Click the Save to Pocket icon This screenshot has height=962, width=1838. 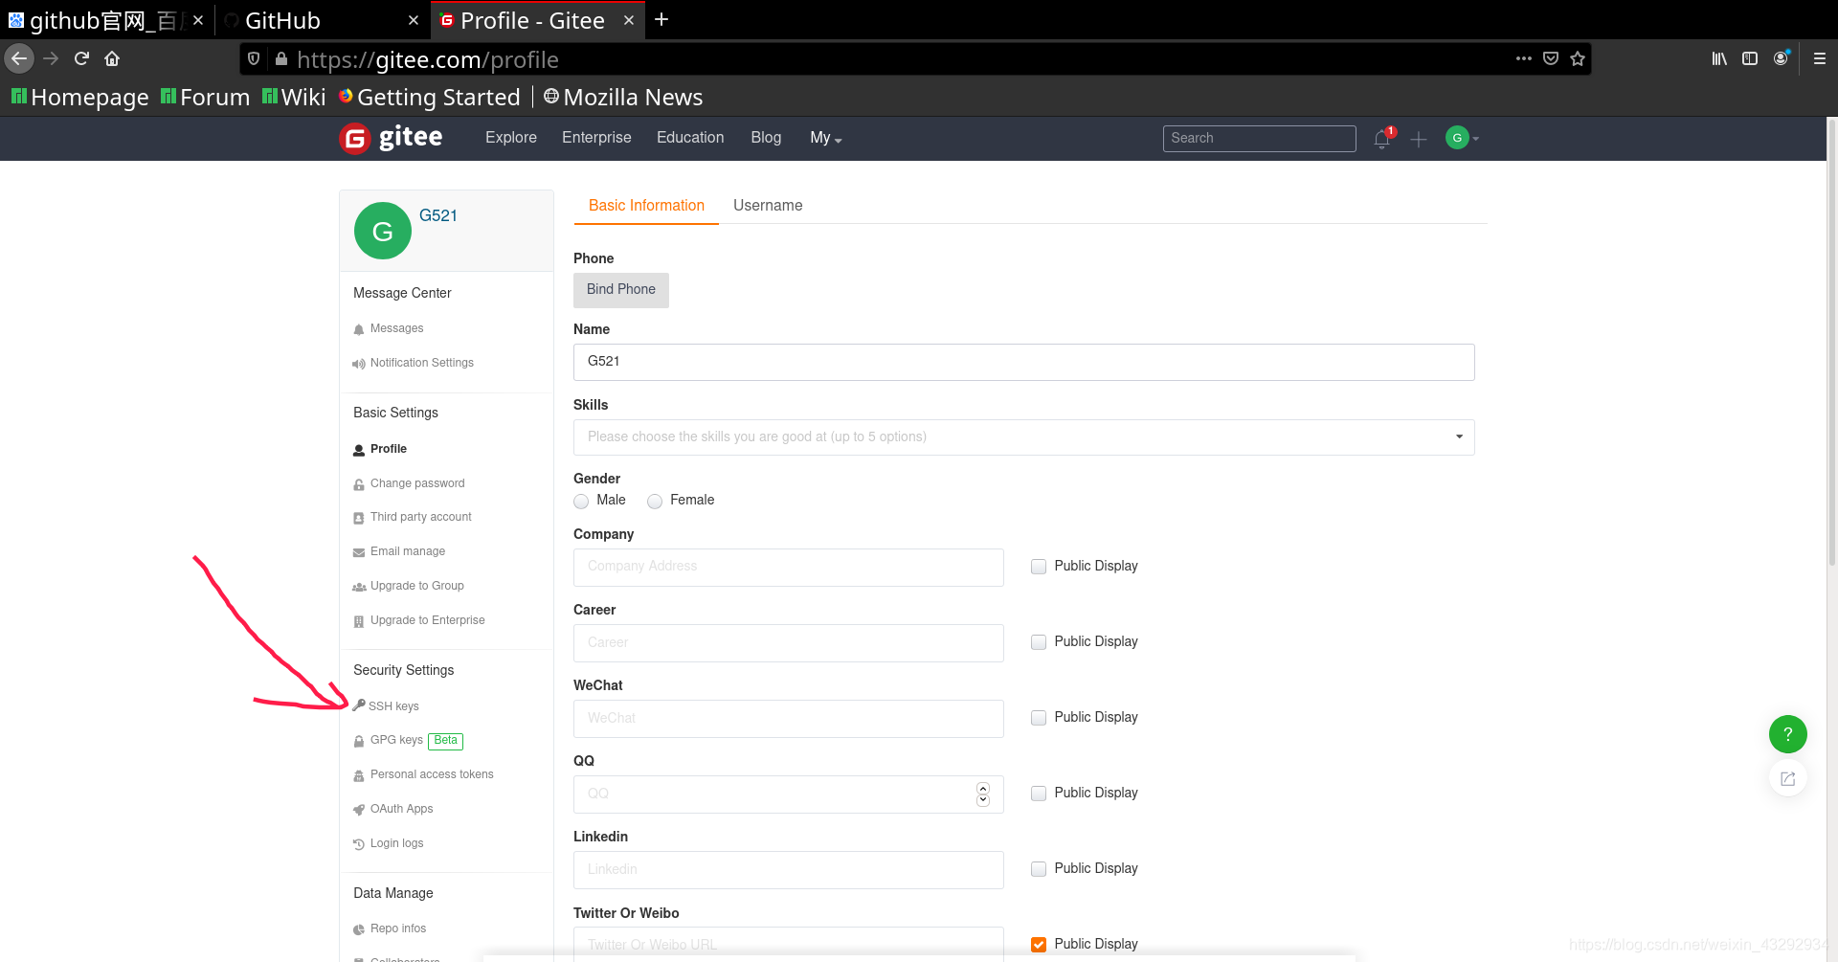1551,58
